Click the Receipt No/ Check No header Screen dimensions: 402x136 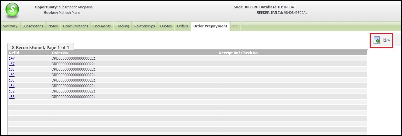[293, 53]
